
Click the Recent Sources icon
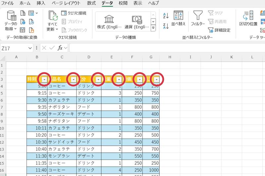pos(31,21)
